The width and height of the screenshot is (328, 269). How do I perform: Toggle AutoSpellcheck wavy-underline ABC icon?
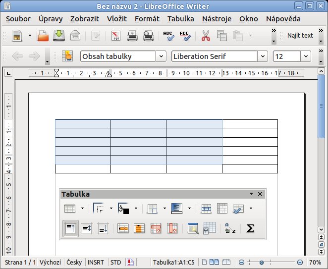pyautogui.click(x=185, y=36)
